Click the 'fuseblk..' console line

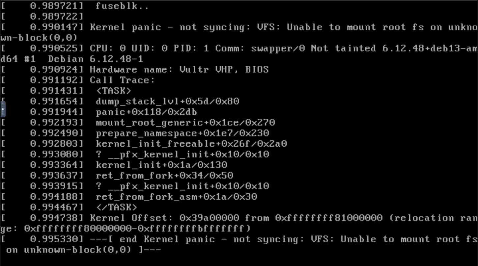pyautogui.click(x=122, y=6)
